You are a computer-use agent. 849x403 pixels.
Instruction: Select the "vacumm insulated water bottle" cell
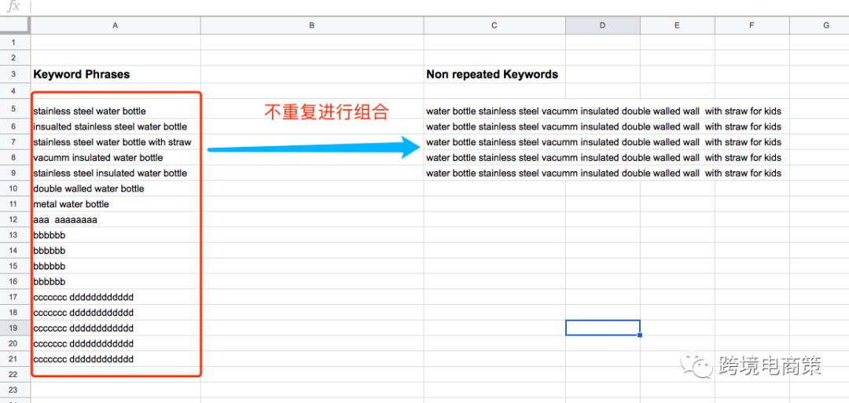coord(98,158)
